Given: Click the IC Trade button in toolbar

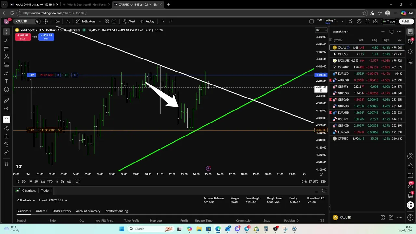Looking at the screenshot, I should point(389,21).
